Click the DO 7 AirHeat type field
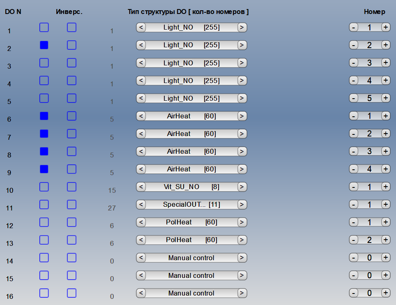 [x=191, y=134]
